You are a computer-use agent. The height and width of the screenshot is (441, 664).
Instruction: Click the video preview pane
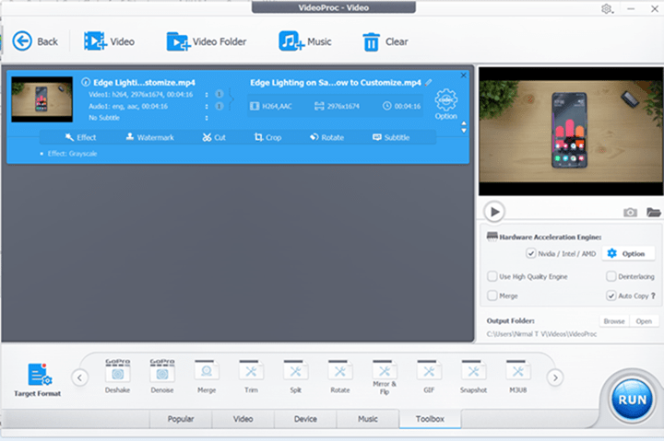pyautogui.click(x=571, y=131)
